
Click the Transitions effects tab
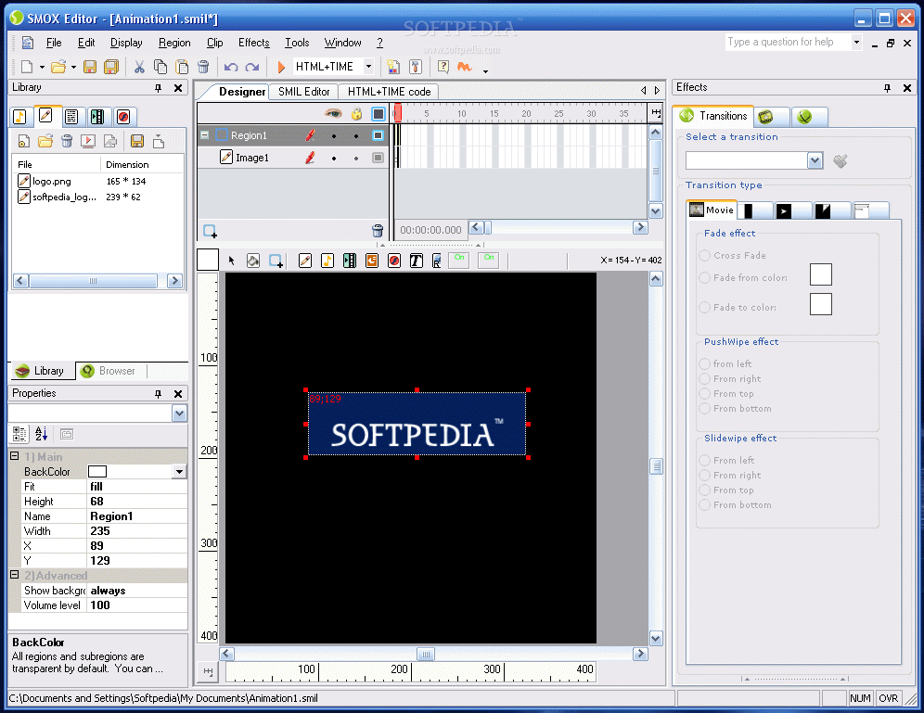713,116
